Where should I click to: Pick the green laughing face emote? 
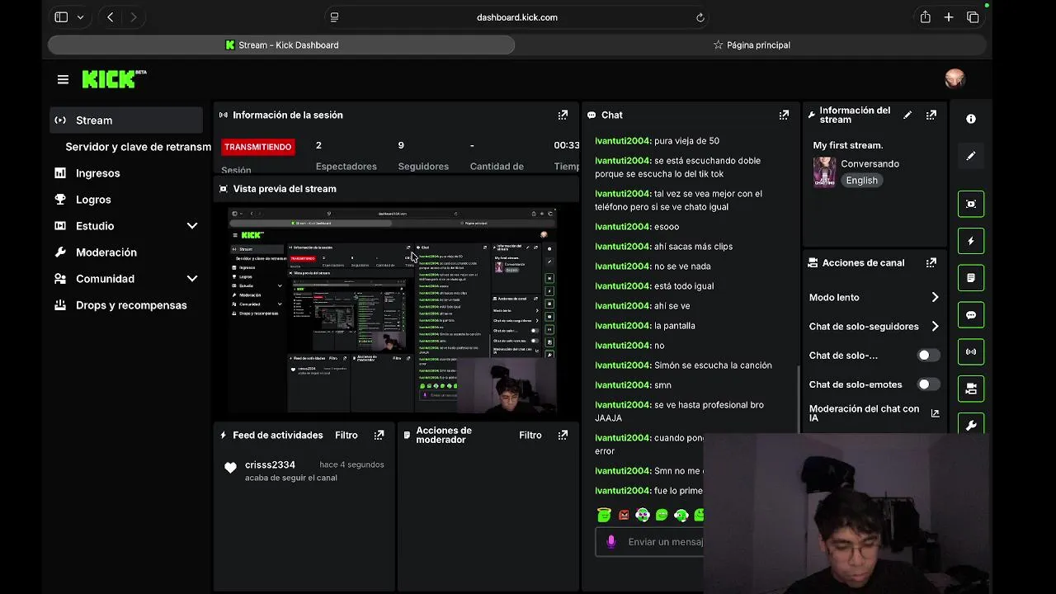click(x=662, y=515)
